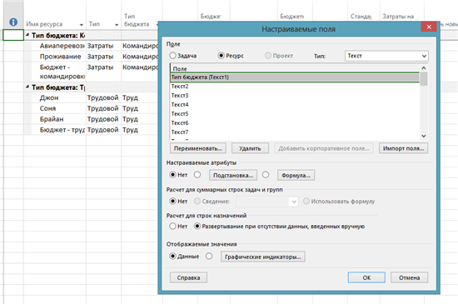The width and height of the screenshot is (458, 304).
Task: Select the Графические индикаторы radio option
Action: click(209, 256)
